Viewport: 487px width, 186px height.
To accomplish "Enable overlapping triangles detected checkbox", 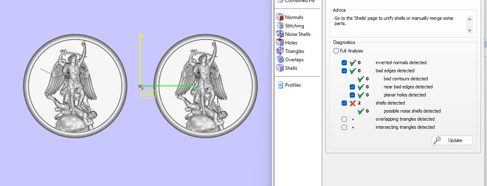I will tap(344, 119).
